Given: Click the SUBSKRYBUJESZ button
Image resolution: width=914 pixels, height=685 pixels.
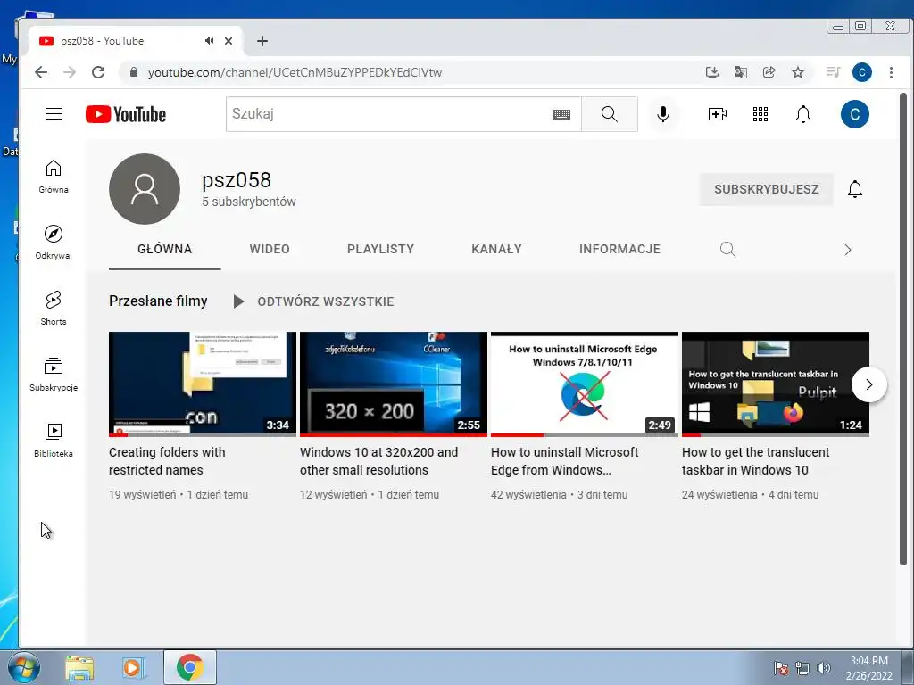Looking at the screenshot, I should coord(766,189).
